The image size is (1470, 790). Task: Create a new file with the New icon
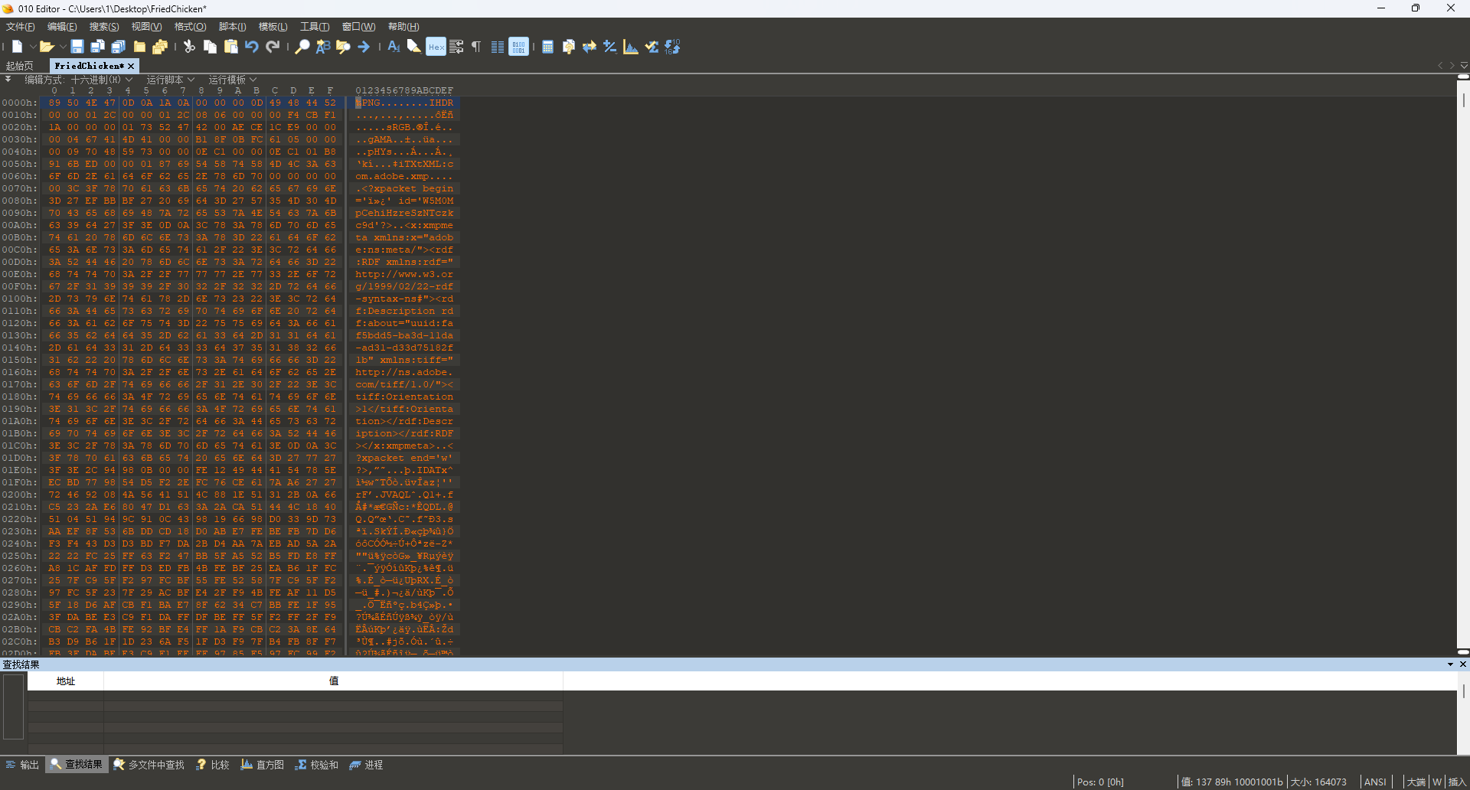(x=17, y=47)
